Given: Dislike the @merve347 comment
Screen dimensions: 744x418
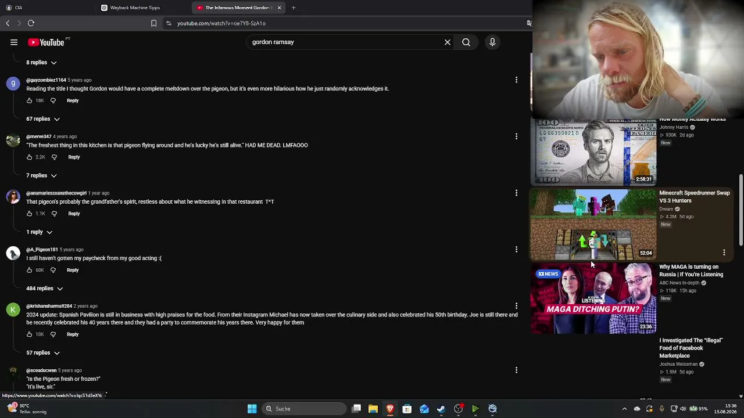Looking at the screenshot, I should 54,157.
